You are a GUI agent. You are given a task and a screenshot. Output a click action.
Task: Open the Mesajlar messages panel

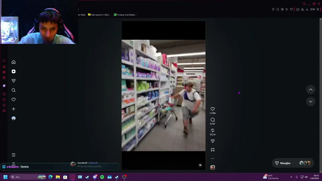tap(293, 163)
